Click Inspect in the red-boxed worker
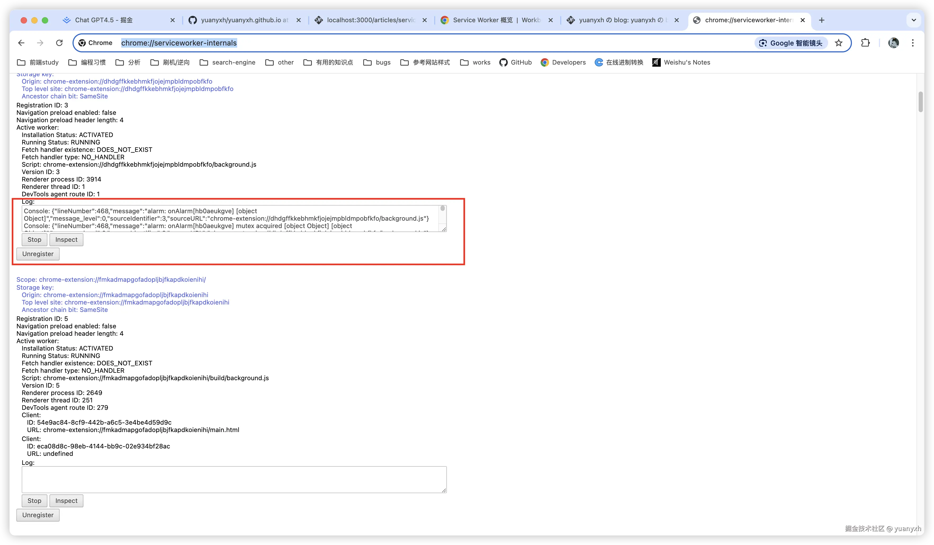Image resolution: width=934 pixels, height=545 pixels. pyautogui.click(x=66, y=240)
